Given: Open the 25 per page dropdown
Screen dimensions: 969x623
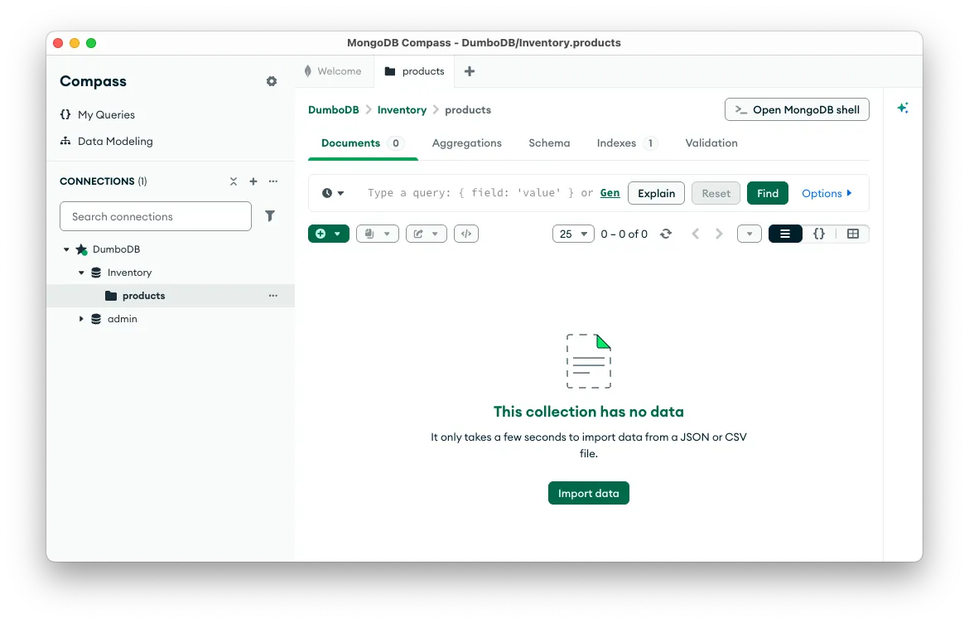Looking at the screenshot, I should click(573, 234).
